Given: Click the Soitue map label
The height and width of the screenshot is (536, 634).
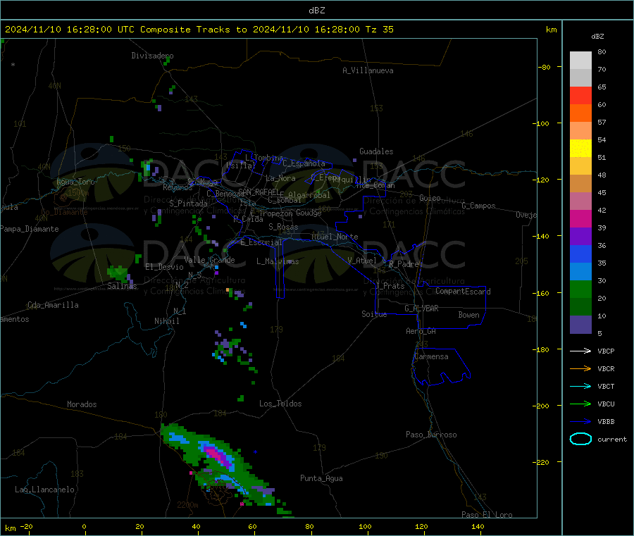Looking at the screenshot, I should click(374, 314).
